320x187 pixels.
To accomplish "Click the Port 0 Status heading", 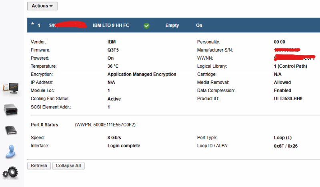I will pyautogui.click(x=44, y=125).
